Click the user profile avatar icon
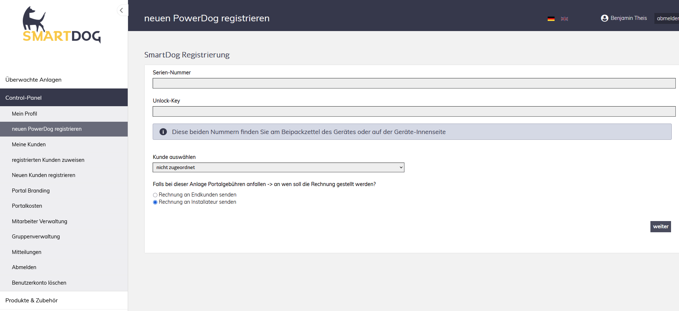Screen dimensions: 679x311 (x=604, y=18)
